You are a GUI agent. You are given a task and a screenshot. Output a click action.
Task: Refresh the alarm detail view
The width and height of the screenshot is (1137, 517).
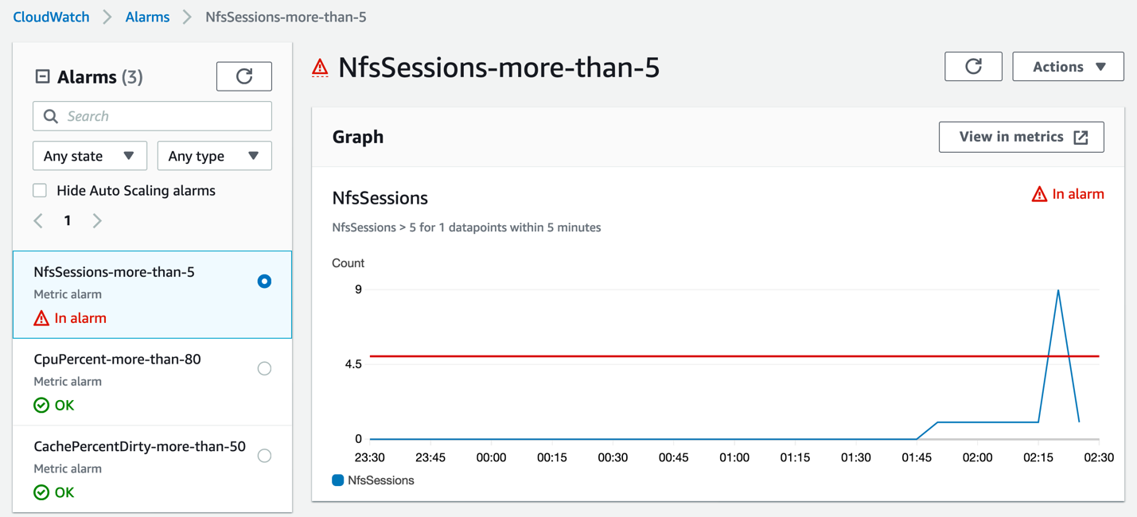973,67
